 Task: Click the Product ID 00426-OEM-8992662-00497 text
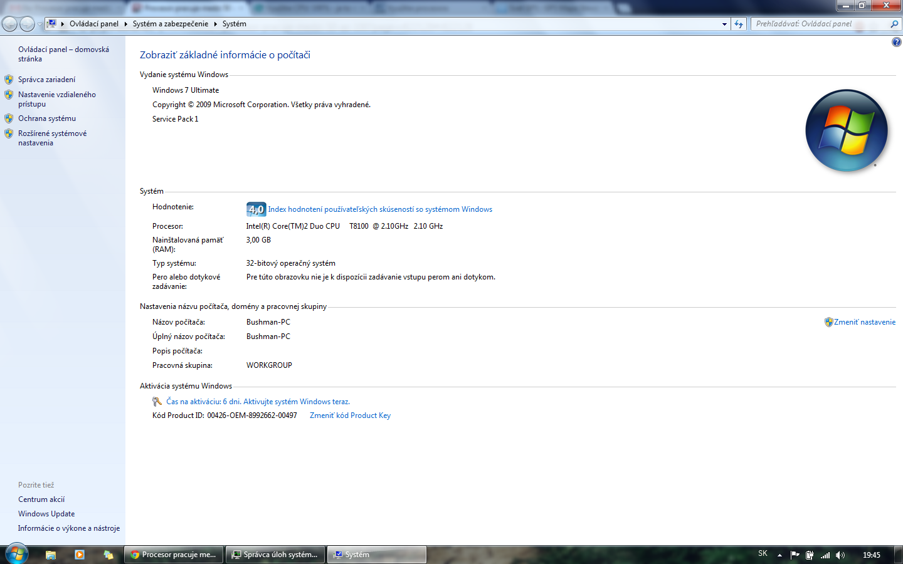point(252,415)
